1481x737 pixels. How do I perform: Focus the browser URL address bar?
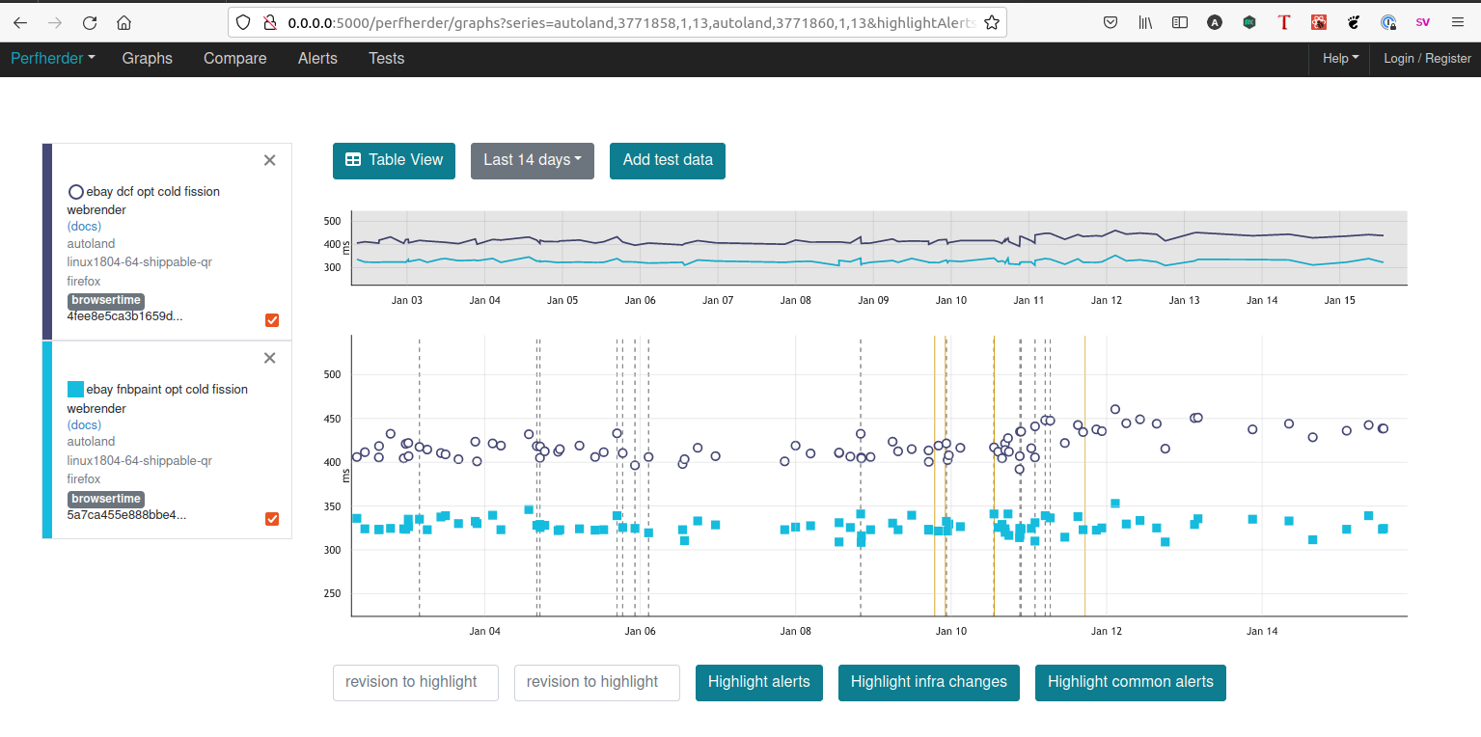[632, 23]
